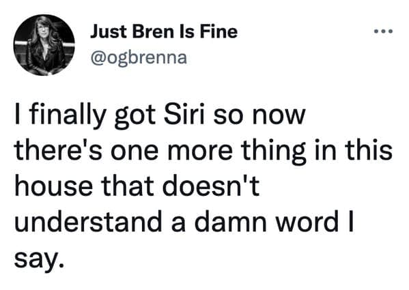This screenshot has height=290, width=409.
Task: Select the word 'house' in the tweet
Action: coord(53,186)
